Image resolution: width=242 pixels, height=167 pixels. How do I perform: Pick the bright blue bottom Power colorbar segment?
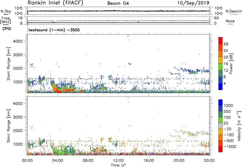tap(221, 87)
